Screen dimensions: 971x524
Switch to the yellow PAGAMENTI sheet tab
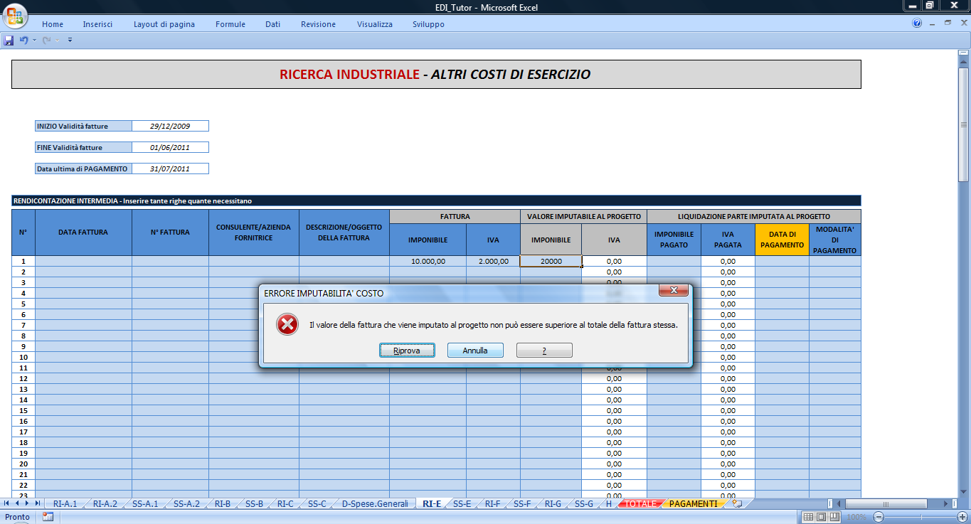(x=693, y=503)
